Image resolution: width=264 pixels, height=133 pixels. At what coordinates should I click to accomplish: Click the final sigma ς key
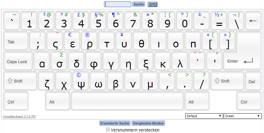click(54, 41)
